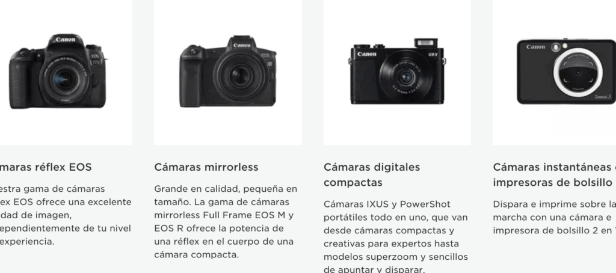Click the lens of the mirrorless camera
This screenshot has width=616, height=273.
pos(239,75)
